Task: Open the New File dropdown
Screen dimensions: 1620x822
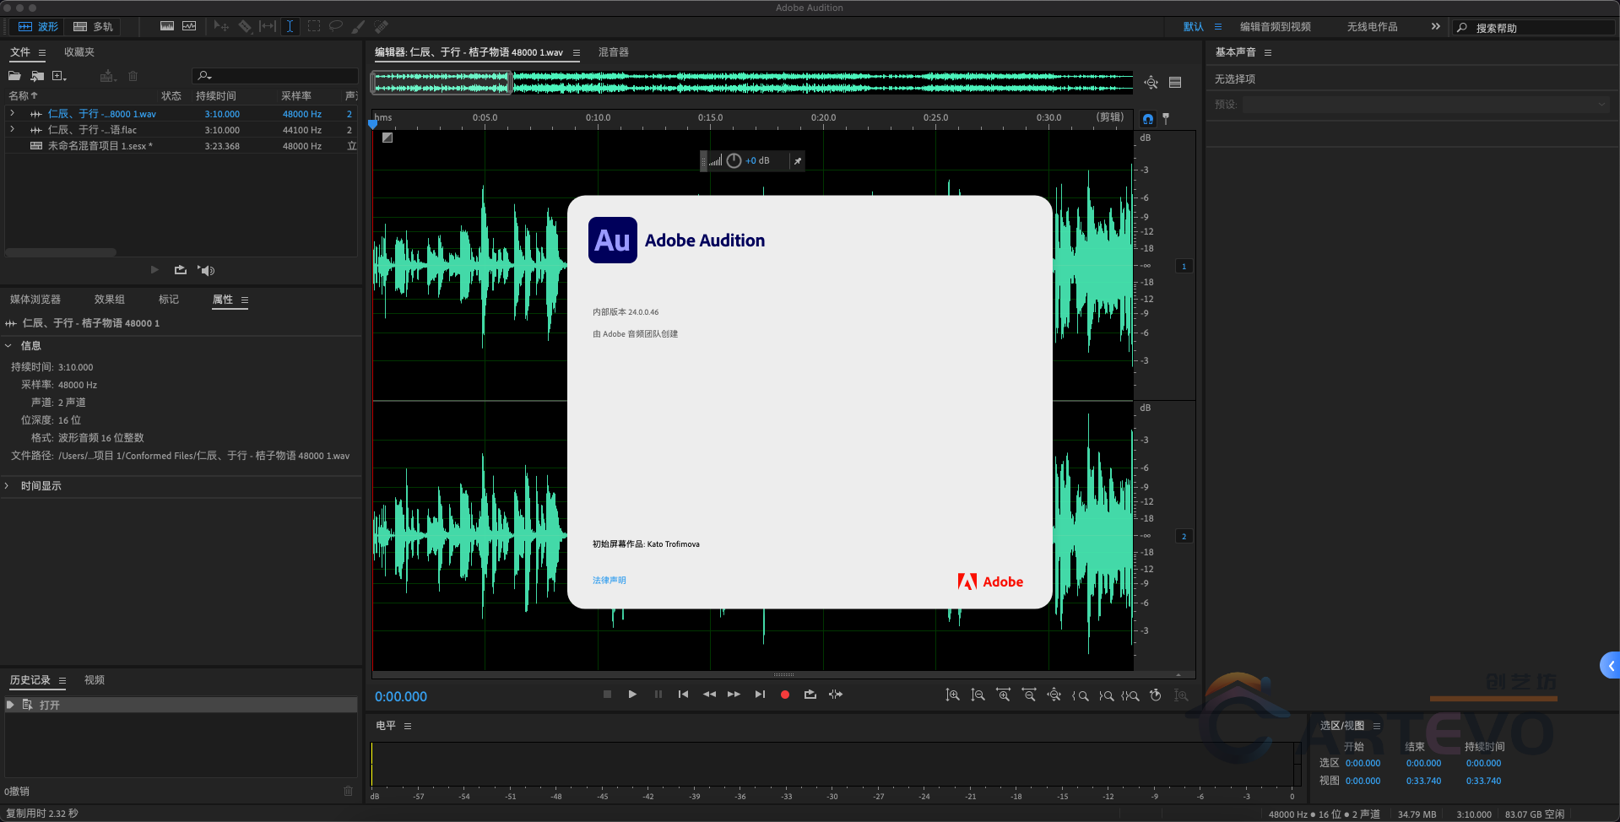Action: click(x=59, y=76)
